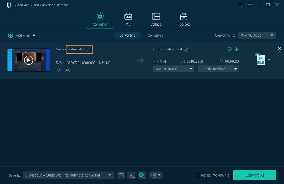Open the edit effects wand icon
This screenshot has height=184, width=284.
coord(59,70)
